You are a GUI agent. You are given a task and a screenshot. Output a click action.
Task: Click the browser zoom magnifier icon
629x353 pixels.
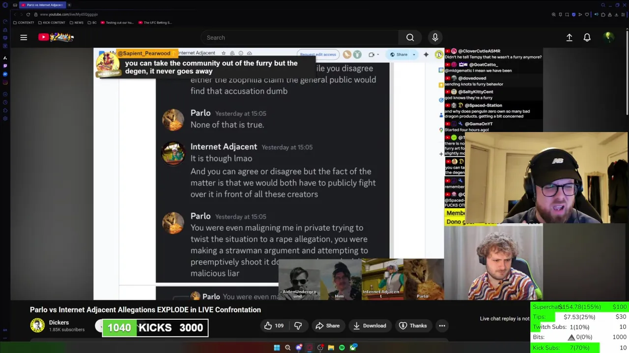(x=554, y=15)
